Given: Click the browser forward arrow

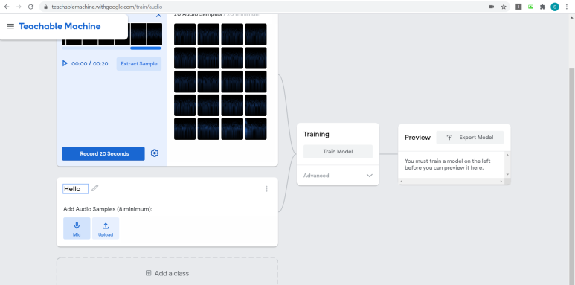Looking at the screenshot, I should pyautogui.click(x=19, y=7).
